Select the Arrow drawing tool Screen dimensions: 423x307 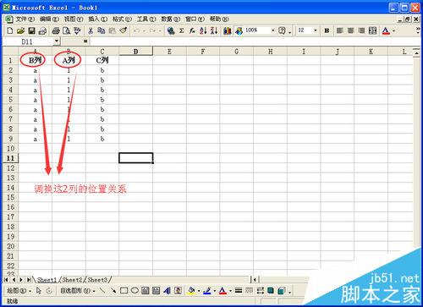113,291
